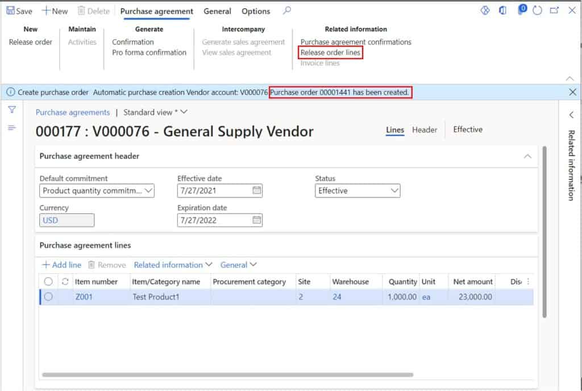
Task: Dismiss the purchase order creation message
Action: click(572, 91)
